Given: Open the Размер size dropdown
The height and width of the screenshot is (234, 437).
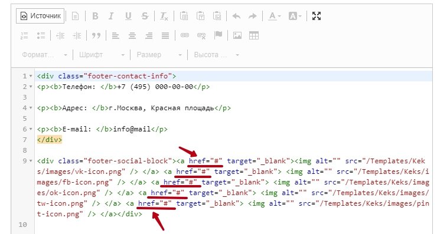Looking at the screenshot, I should pyautogui.click(x=159, y=55).
